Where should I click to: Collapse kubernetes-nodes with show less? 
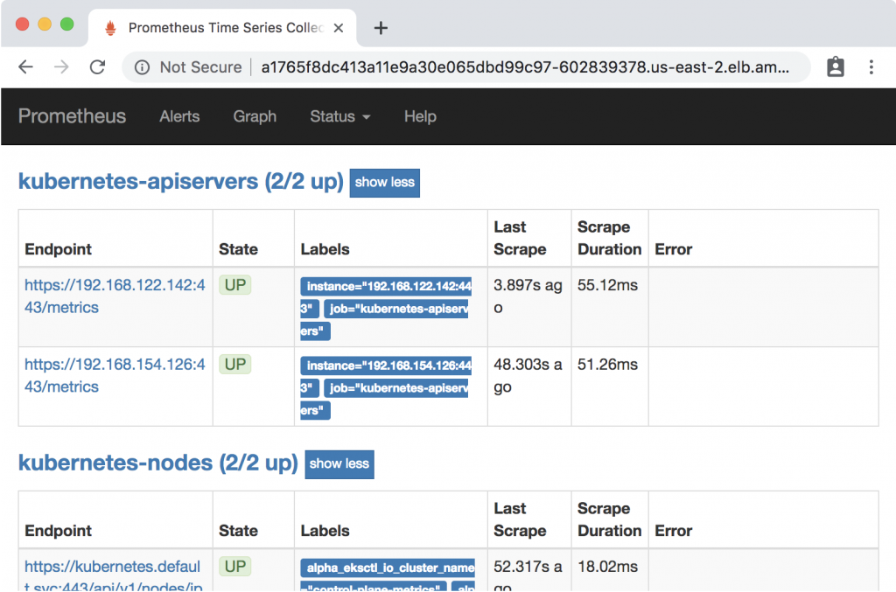(x=339, y=464)
